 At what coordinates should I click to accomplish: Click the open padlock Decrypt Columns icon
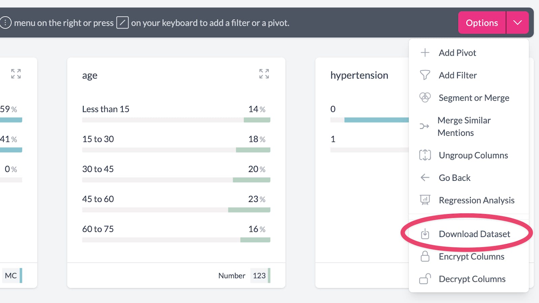pos(425,279)
